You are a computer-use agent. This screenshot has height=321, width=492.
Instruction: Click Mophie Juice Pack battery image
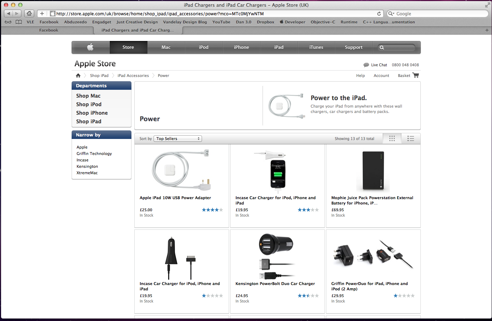373,171
